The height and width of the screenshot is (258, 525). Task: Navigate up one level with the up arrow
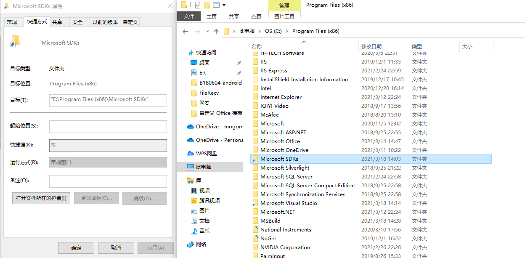[216, 31]
